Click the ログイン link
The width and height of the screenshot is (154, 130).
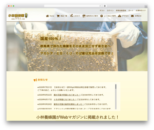(x=110, y=10)
